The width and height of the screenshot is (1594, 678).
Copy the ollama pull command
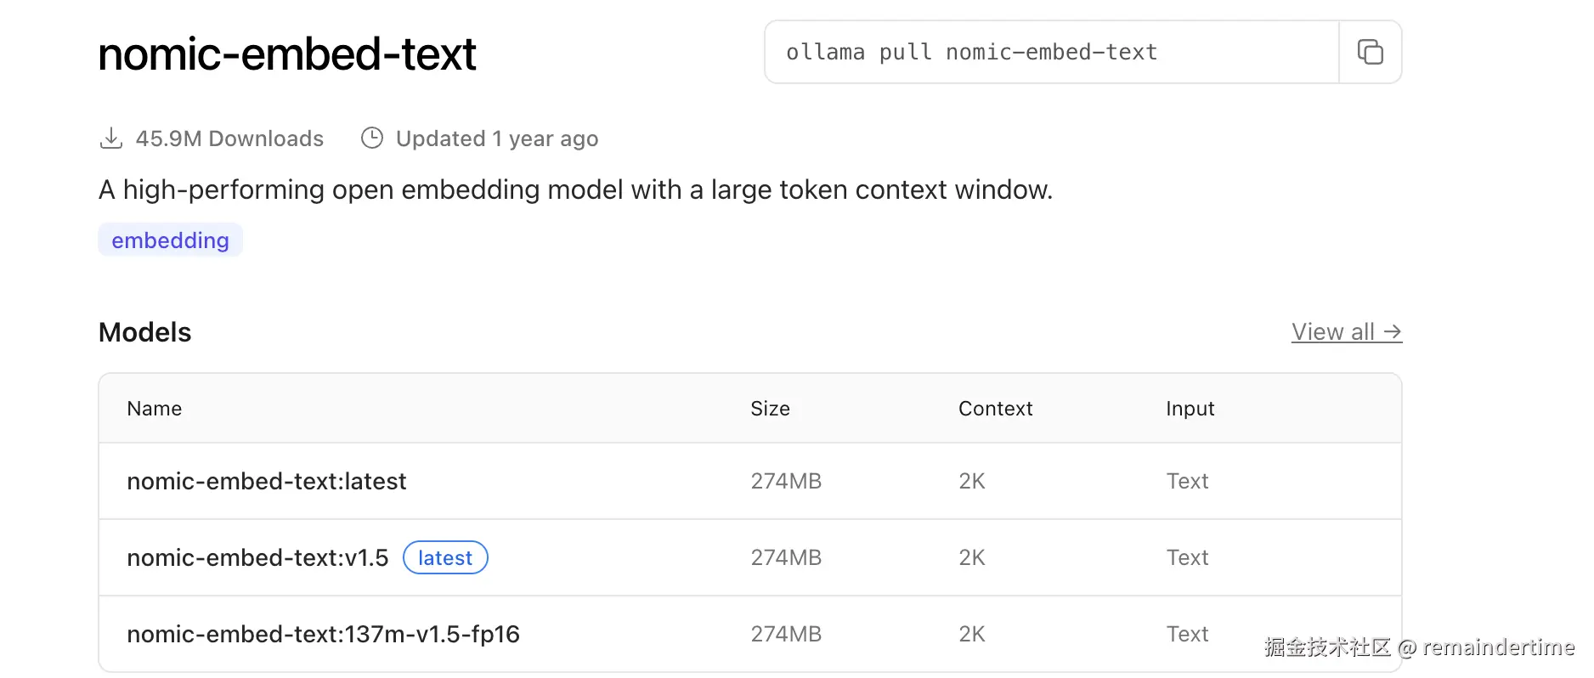(x=1370, y=52)
